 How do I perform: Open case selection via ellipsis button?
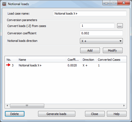point(120,26)
